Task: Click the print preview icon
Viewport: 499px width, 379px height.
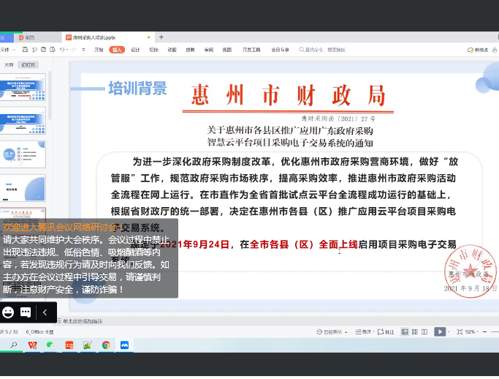Action: 53,50
